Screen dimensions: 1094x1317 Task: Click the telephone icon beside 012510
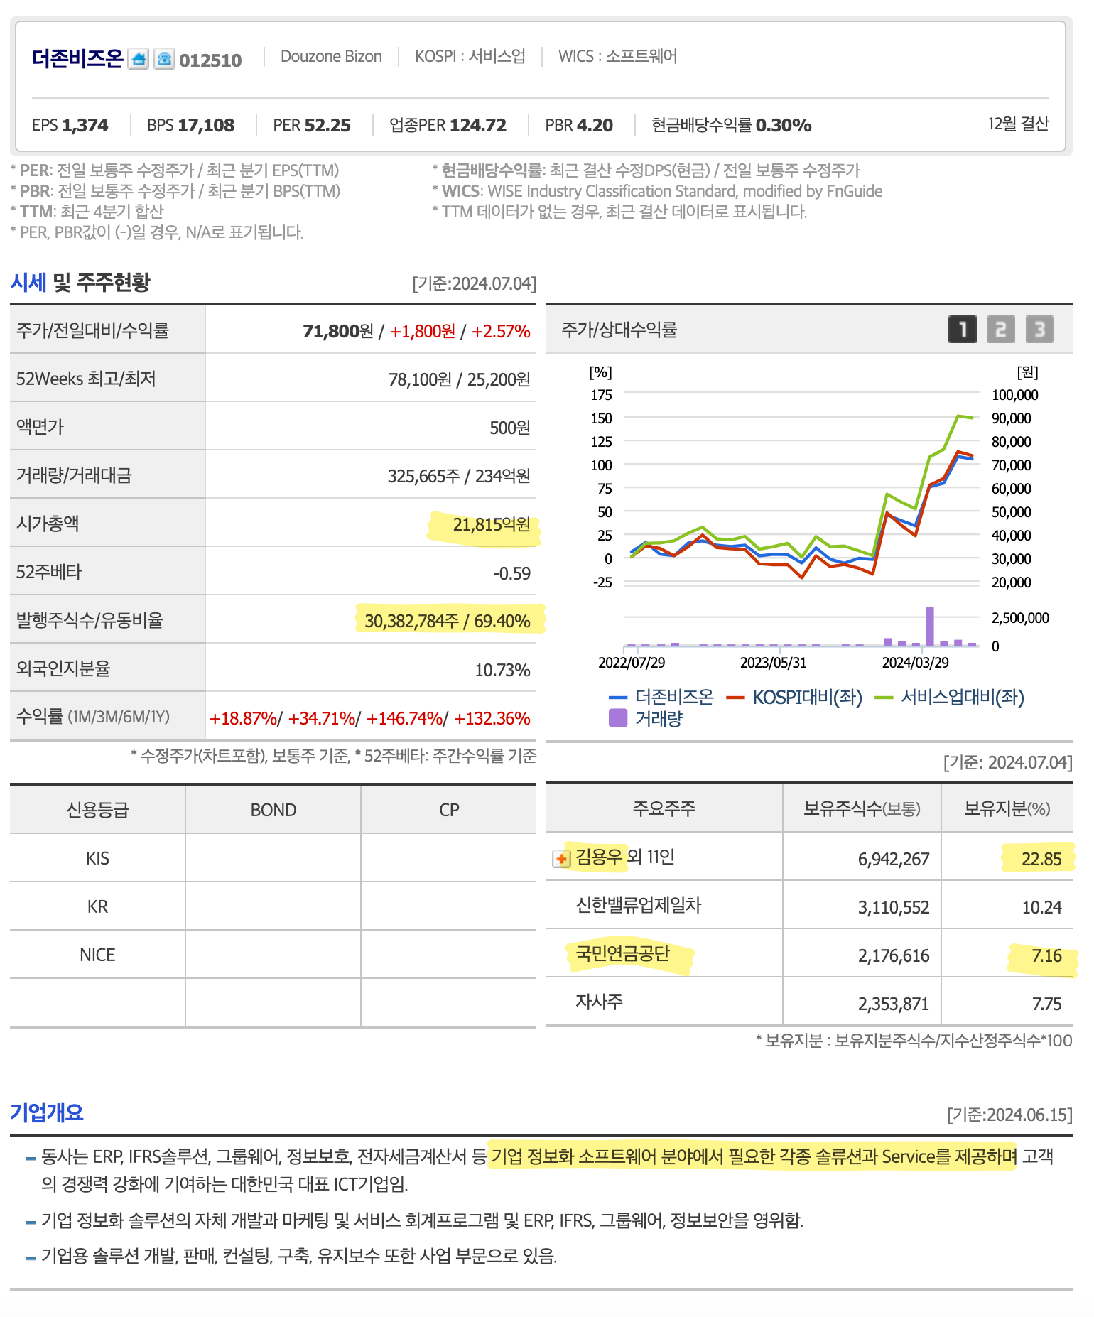(x=164, y=59)
